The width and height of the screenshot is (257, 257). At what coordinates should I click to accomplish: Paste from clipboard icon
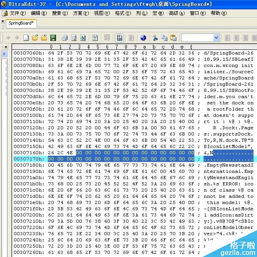[x=173, y=38]
